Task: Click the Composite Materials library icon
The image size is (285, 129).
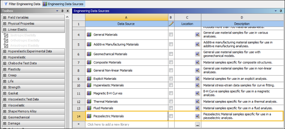Action: pos(89,62)
